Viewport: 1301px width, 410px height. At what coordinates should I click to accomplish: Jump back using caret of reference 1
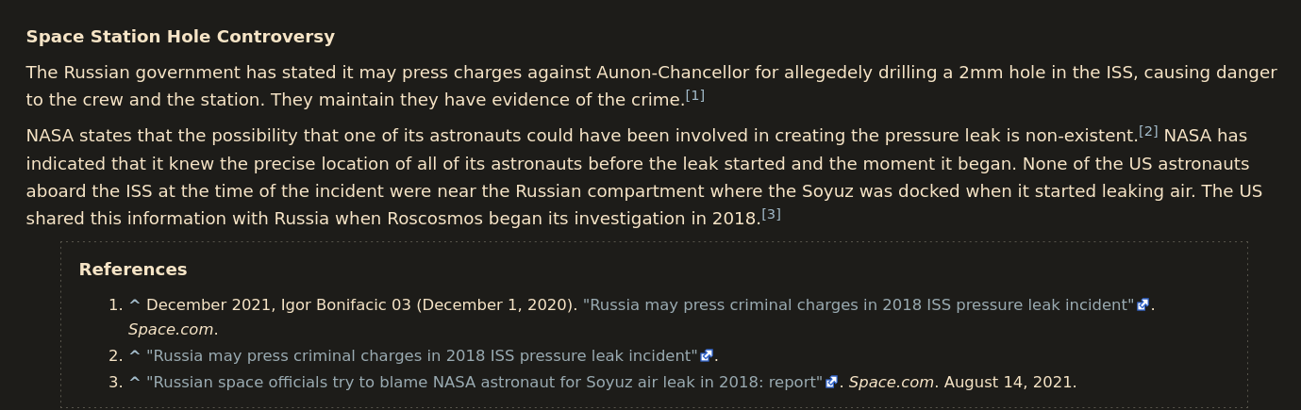pyautogui.click(x=134, y=304)
